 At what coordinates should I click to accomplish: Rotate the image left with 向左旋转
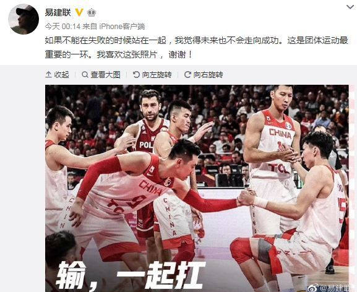(x=152, y=75)
